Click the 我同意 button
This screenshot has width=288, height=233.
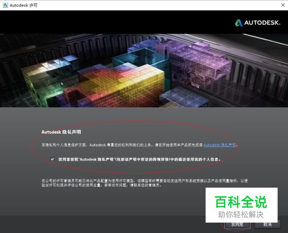237,225
